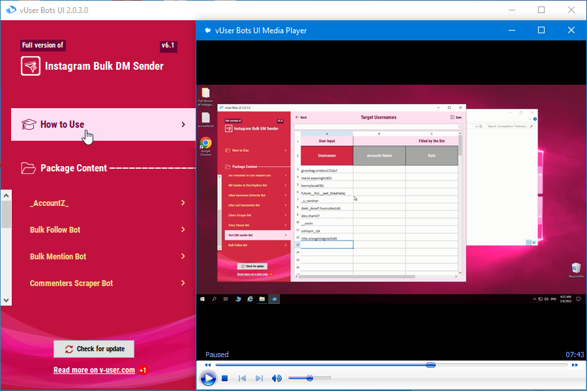The image size is (587, 391).
Task: Open the _AccountZ_ item
Action: [x=50, y=203]
